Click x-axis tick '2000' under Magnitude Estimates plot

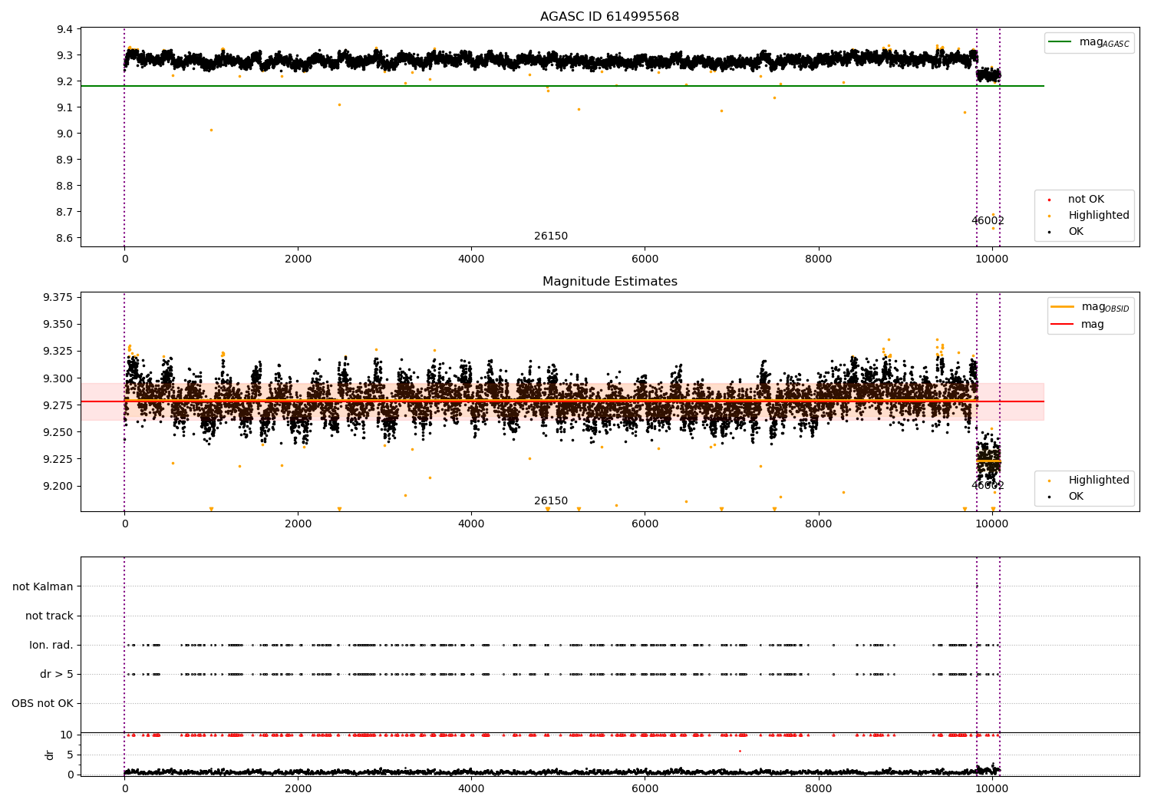[298, 524]
